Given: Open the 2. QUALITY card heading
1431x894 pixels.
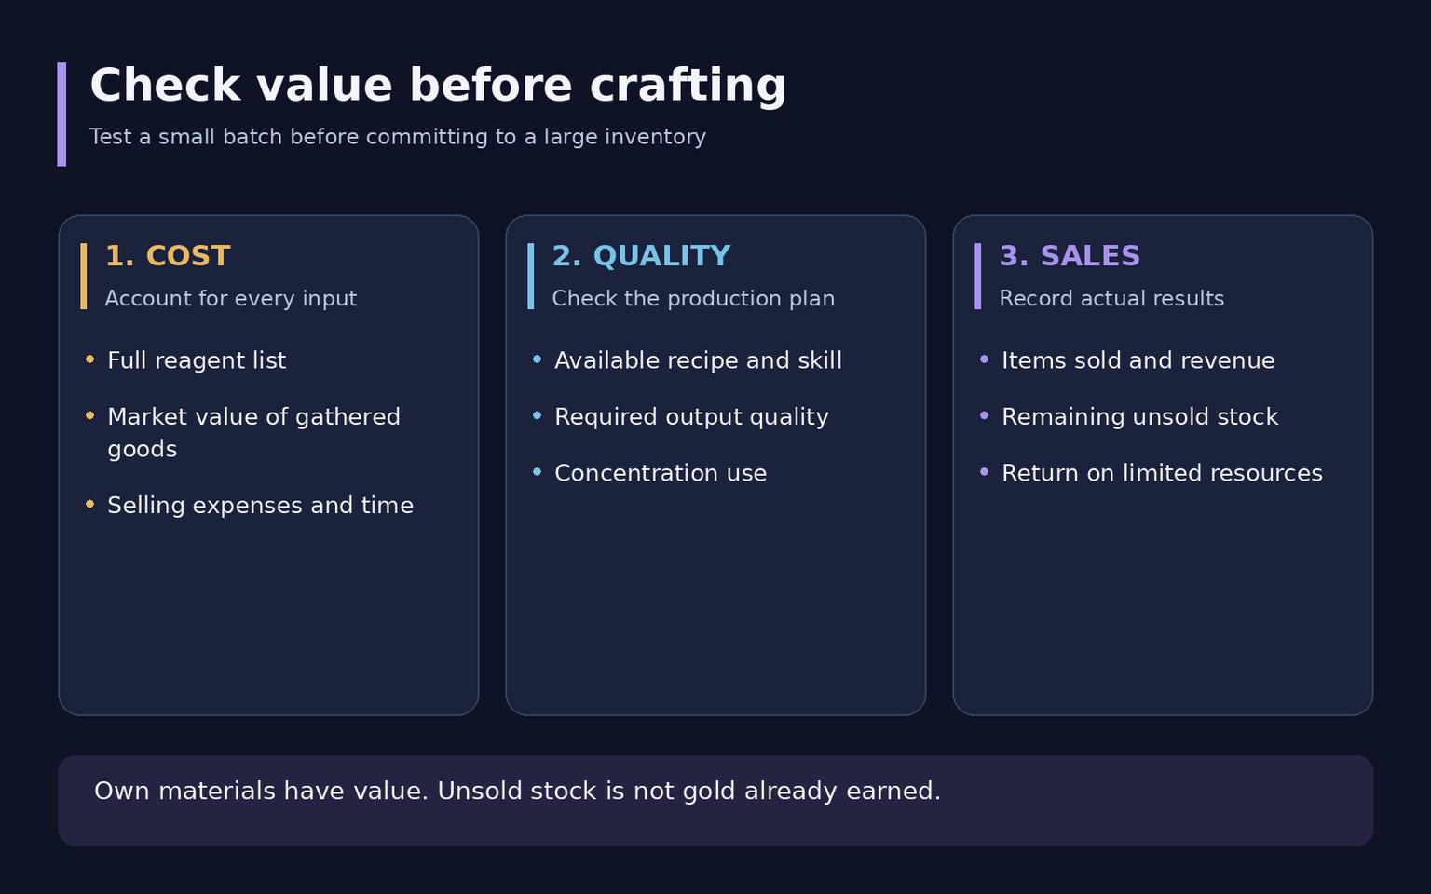Looking at the screenshot, I should click(642, 256).
